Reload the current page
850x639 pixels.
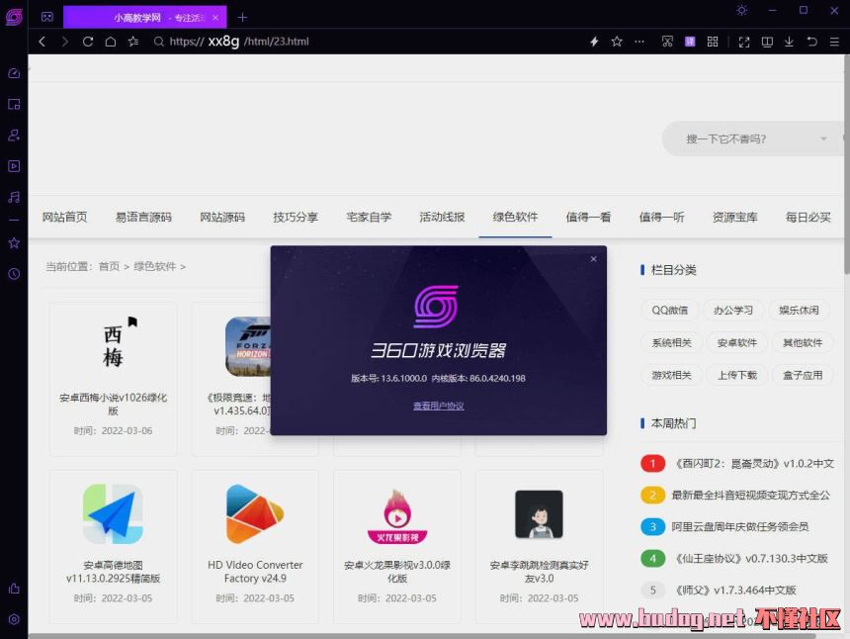tap(88, 42)
